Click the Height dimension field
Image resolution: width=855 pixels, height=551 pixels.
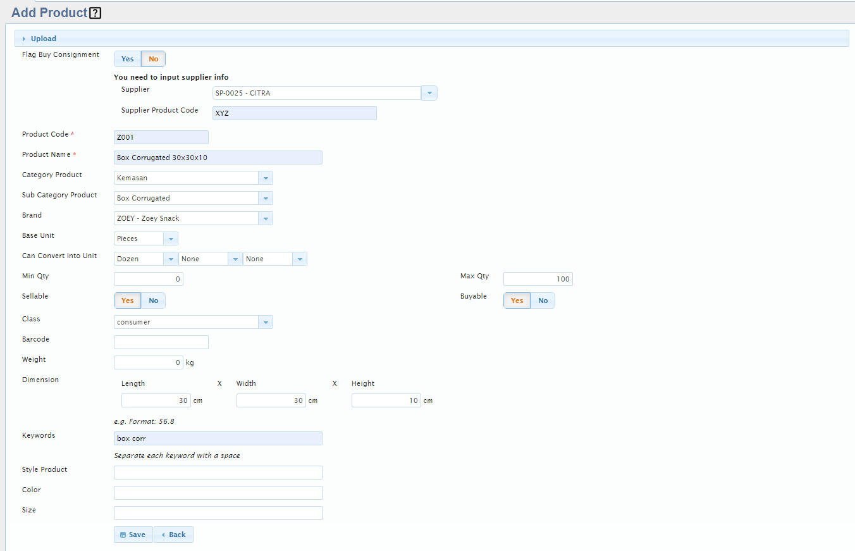click(x=386, y=400)
